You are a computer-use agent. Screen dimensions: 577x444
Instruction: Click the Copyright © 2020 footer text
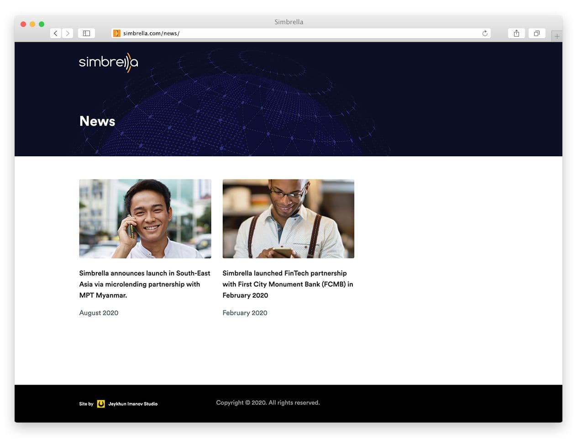pos(268,402)
